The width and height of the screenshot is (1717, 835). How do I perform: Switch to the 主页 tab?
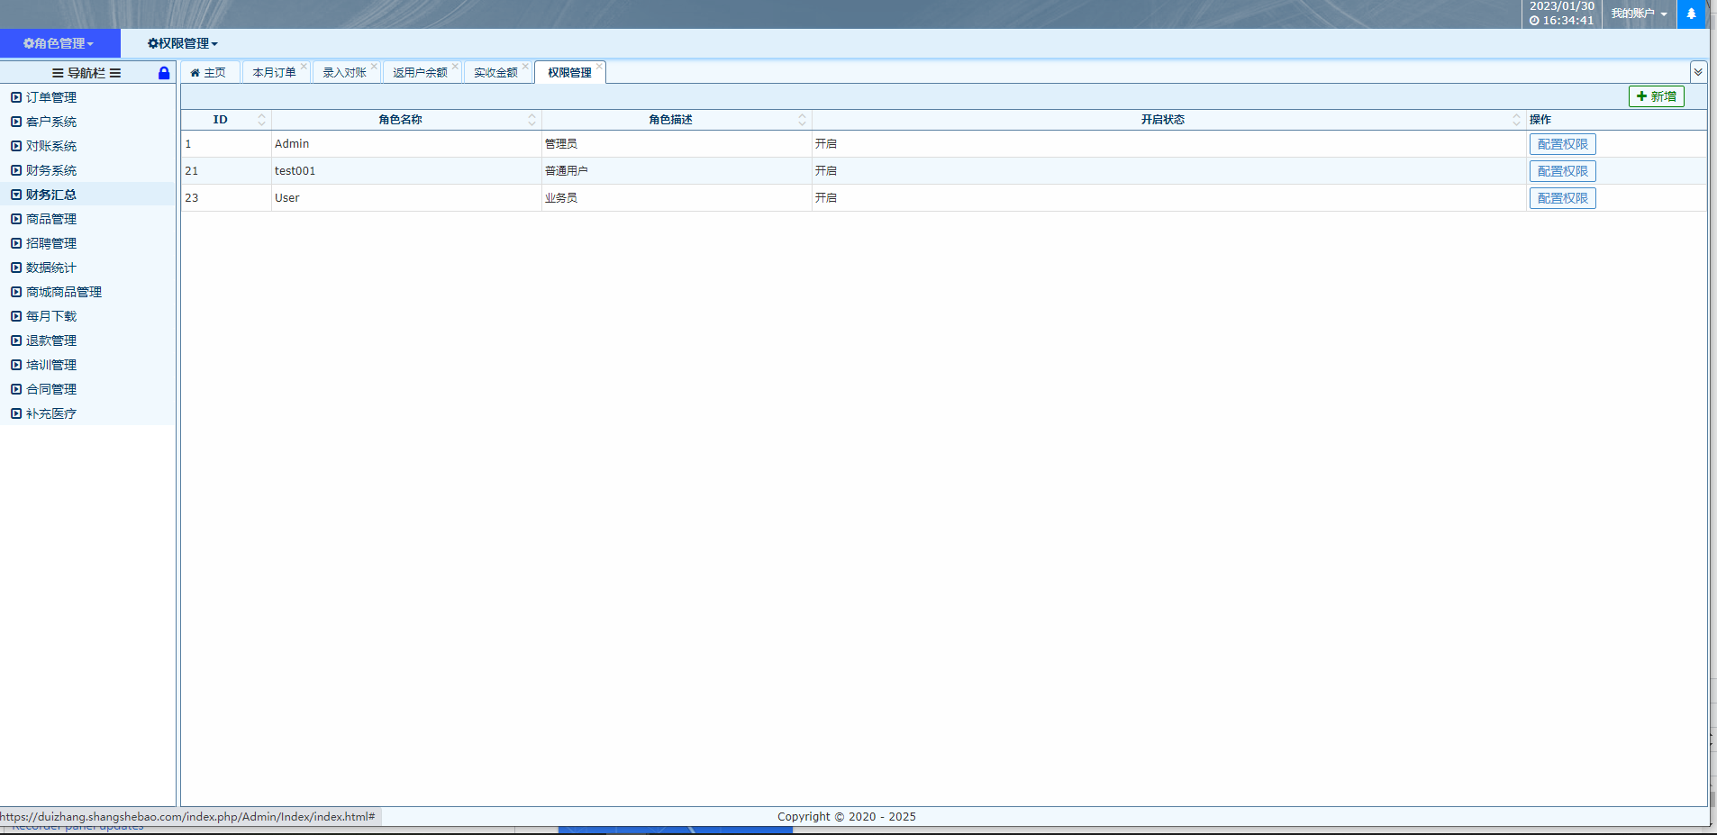[x=210, y=73]
